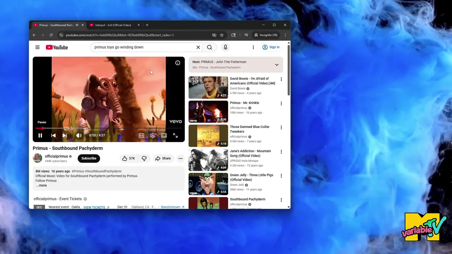This screenshot has width=452, height=254.
Task: Search with voice using microphone icon
Action: pyautogui.click(x=225, y=47)
